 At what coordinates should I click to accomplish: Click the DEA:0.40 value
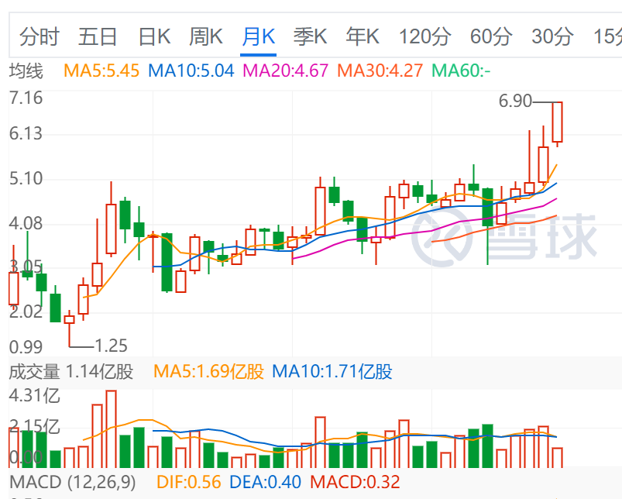click(266, 482)
